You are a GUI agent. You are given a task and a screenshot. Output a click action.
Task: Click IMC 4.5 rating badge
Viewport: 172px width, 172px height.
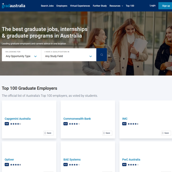pos(124,124)
